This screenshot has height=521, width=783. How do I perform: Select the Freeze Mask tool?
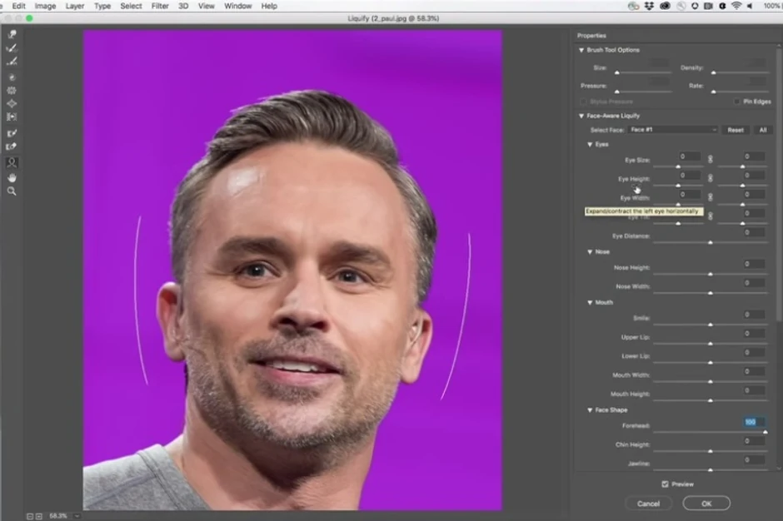coord(12,133)
